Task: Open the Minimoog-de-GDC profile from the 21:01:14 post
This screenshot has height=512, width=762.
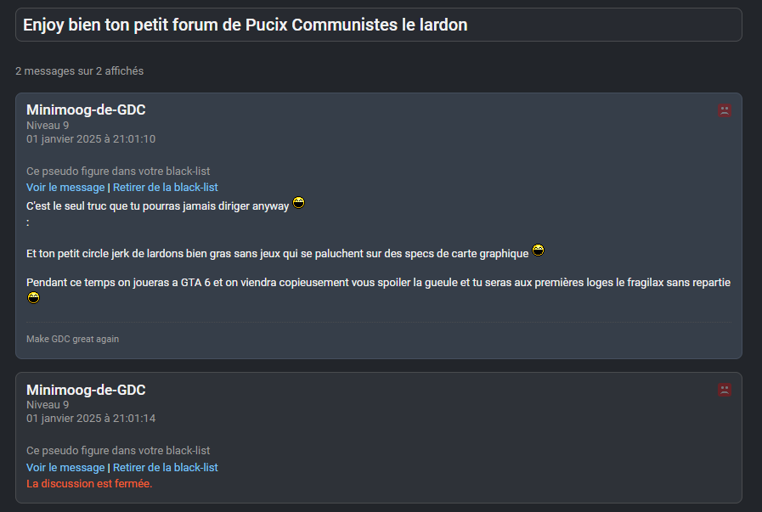Action: [86, 390]
